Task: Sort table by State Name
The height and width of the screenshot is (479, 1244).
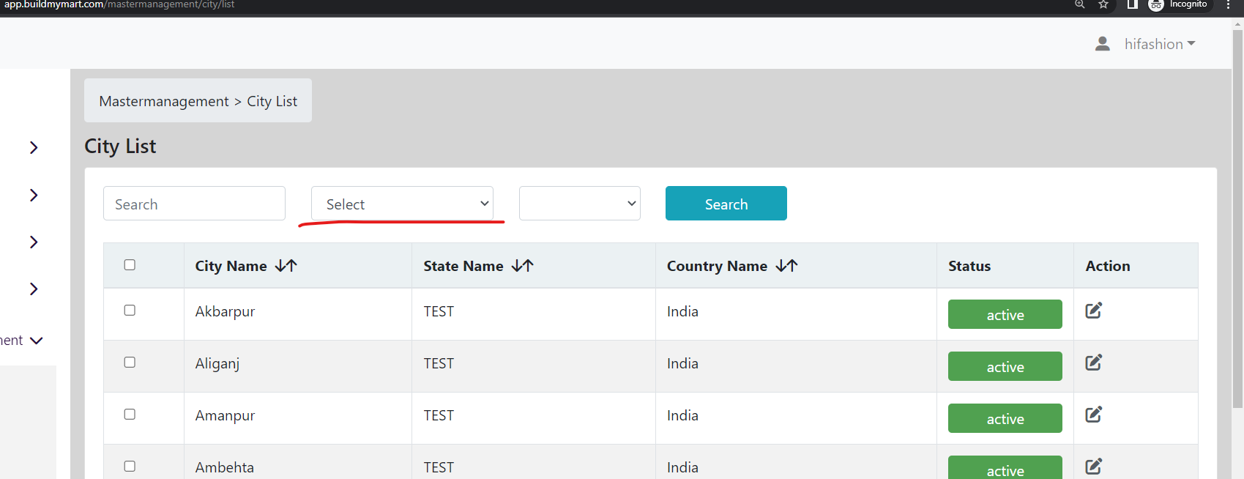Action: [522, 266]
